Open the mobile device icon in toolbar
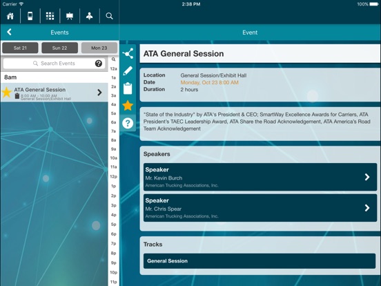The image size is (381, 286). point(30,16)
